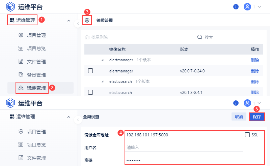Click 删除 for the alertmanager group row
The image size is (270, 166).
point(255,60)
